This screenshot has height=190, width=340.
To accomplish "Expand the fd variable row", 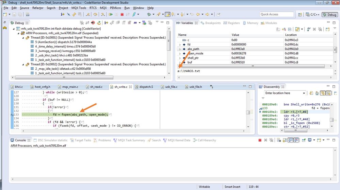I will [x=180, y=45].
